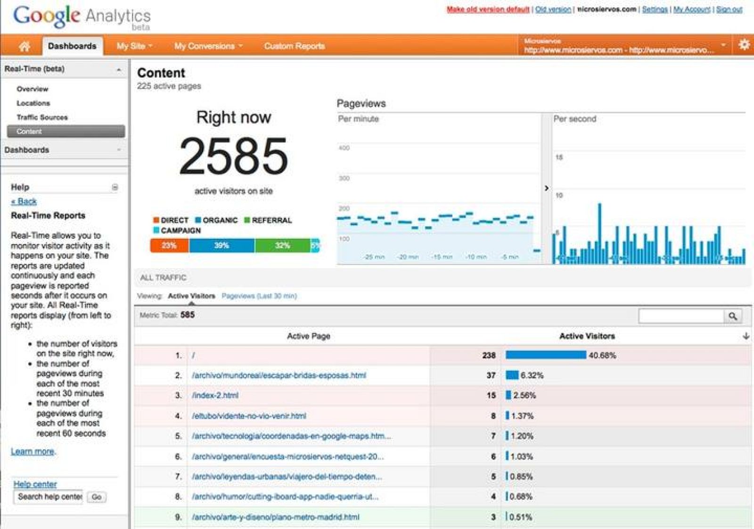Select the Active Visitors viewing option
This screenshot has width=754, height=529.
pos(192,296)
